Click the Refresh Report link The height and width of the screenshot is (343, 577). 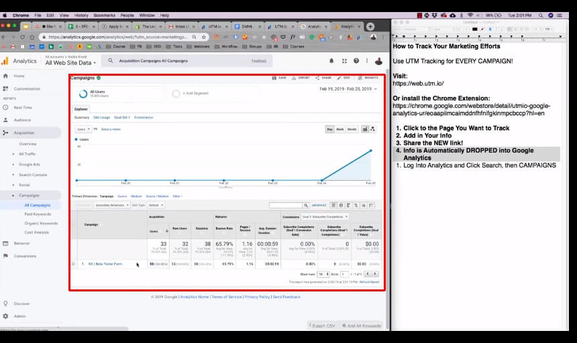(x=369, y=282)
